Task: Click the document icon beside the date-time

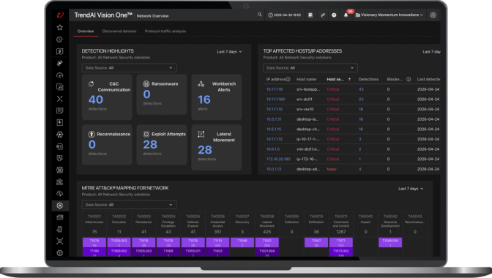Action: coord(310,15)
